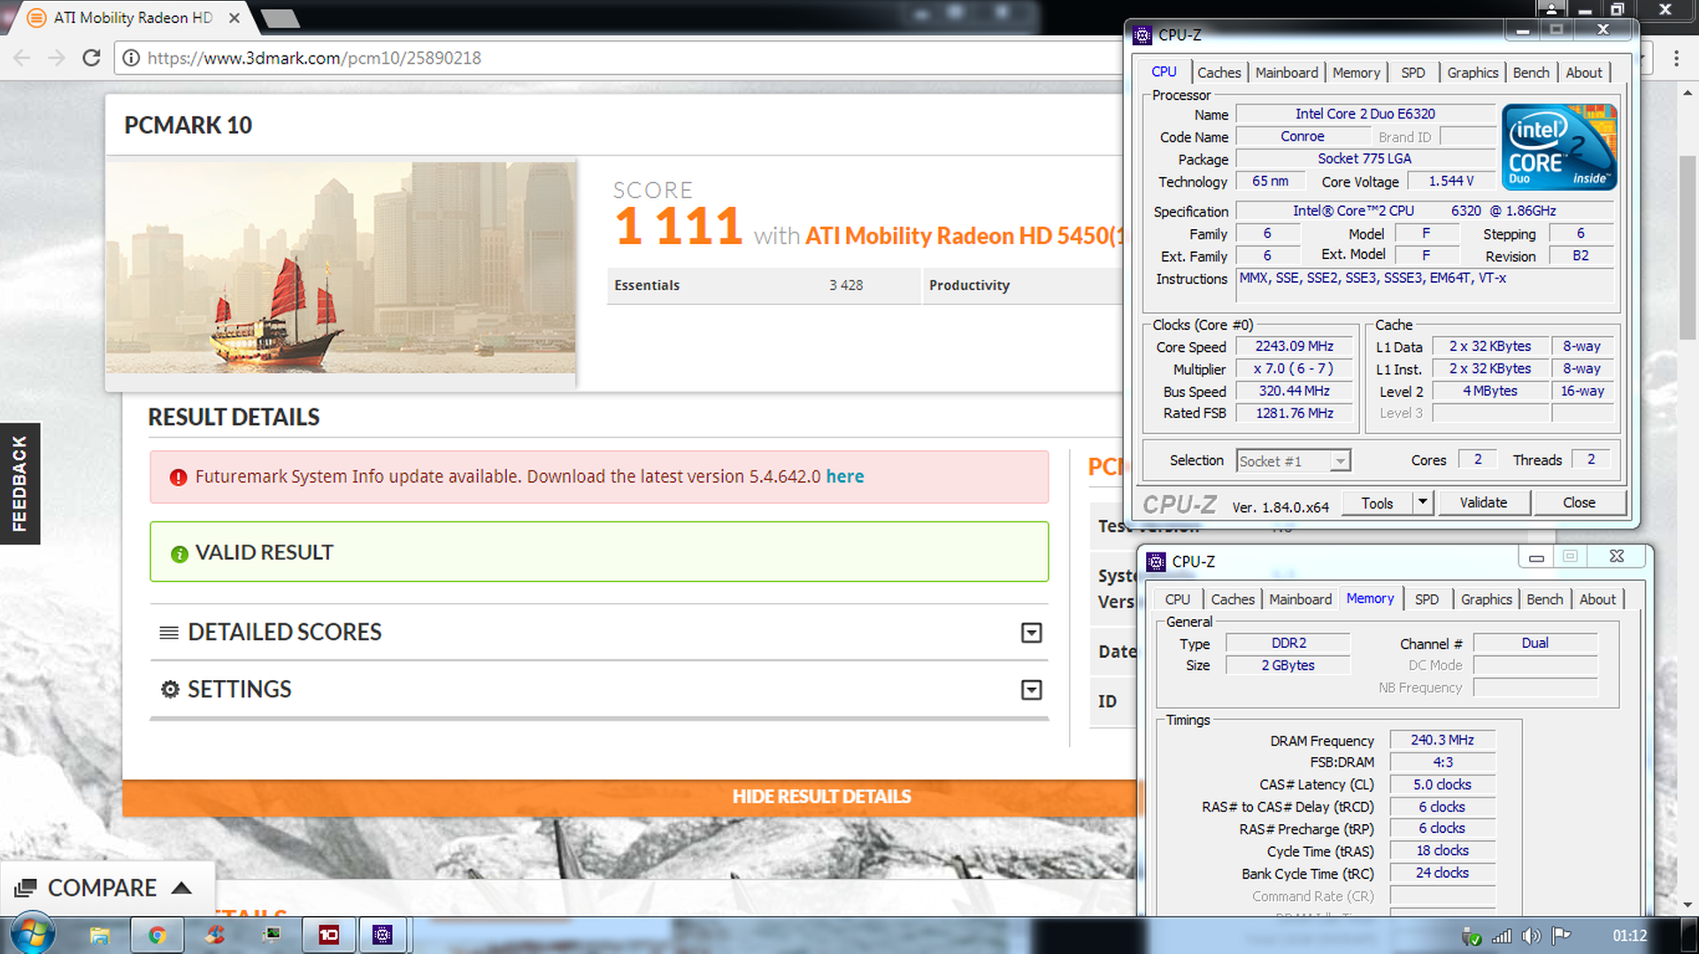Expand the DETAILED SCORES section
1699x954 pixels.
(1031, 632)
